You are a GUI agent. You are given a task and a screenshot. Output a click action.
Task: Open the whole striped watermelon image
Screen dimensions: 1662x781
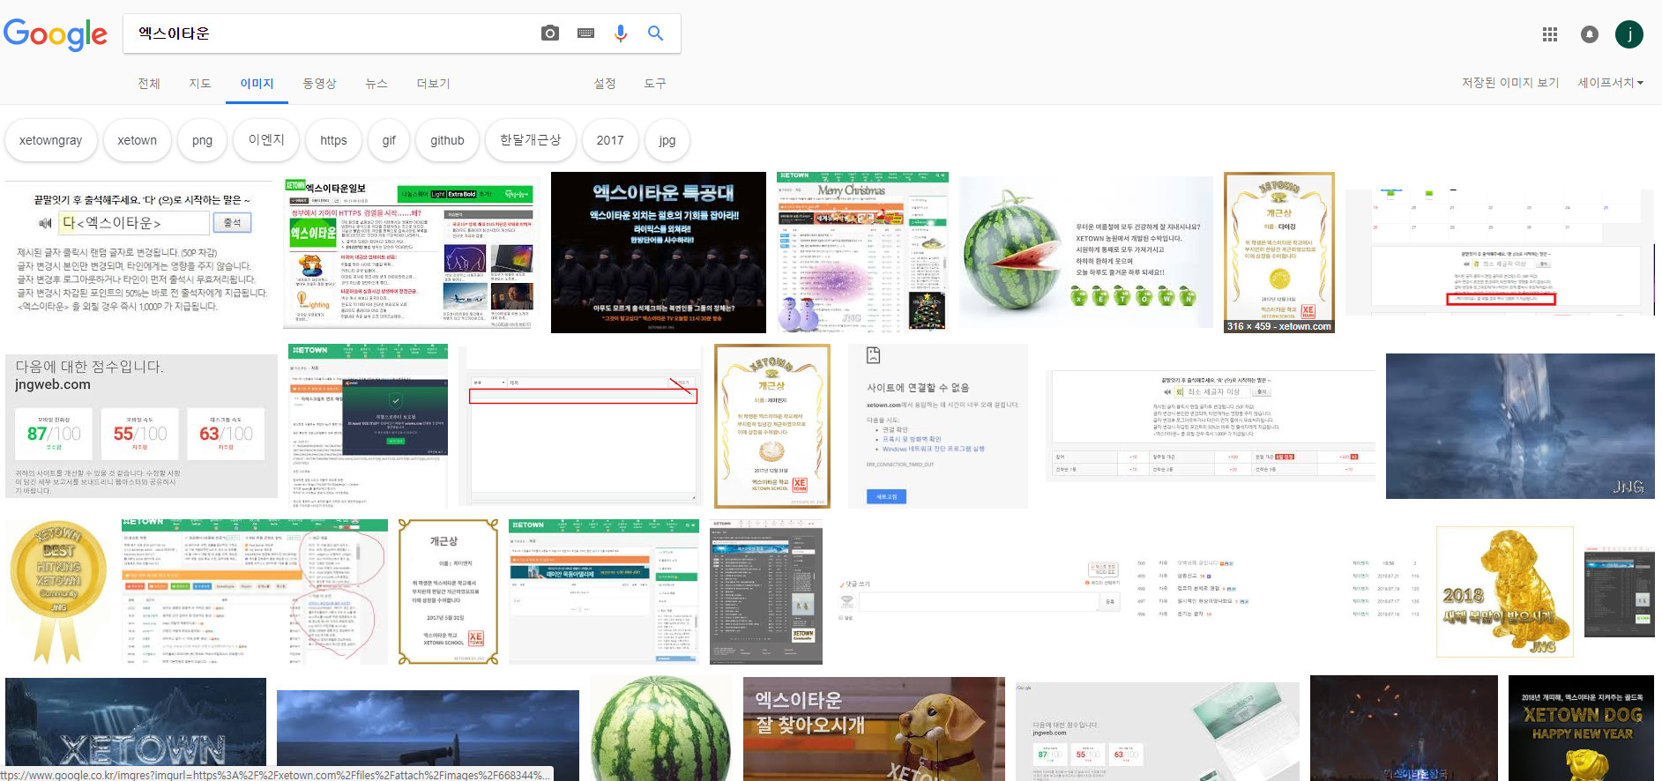click(x=661, y=728)
